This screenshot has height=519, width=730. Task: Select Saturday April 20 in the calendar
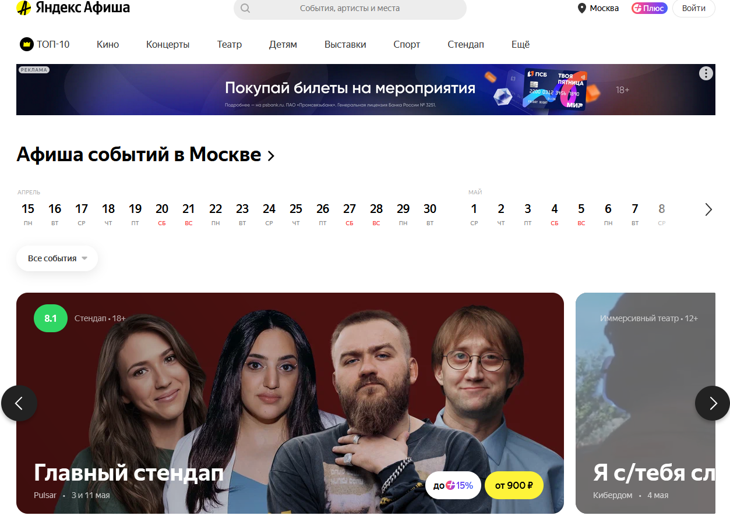(162, 214)
